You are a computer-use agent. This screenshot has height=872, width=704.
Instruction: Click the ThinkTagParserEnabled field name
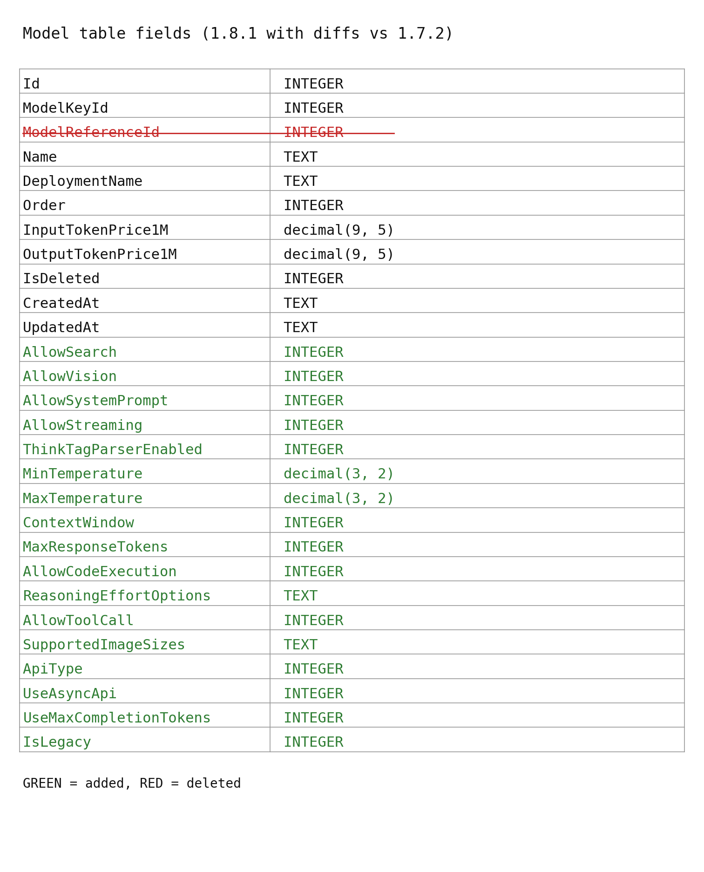pyautogui.click(x=113, y=450)
